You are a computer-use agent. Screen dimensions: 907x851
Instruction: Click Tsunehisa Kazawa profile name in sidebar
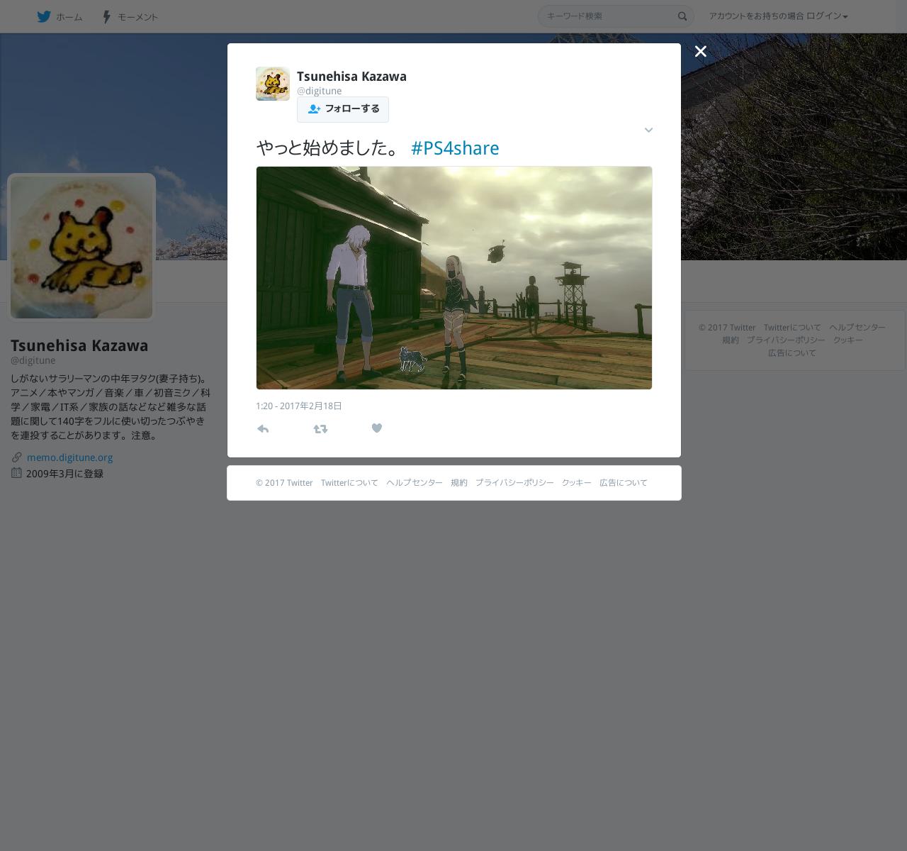pyautogui.click(x=79, y=345)
